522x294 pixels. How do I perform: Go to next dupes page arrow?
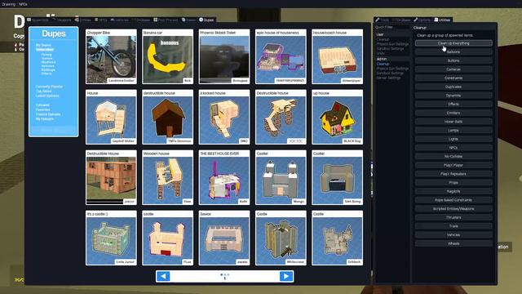coord(286,276)
